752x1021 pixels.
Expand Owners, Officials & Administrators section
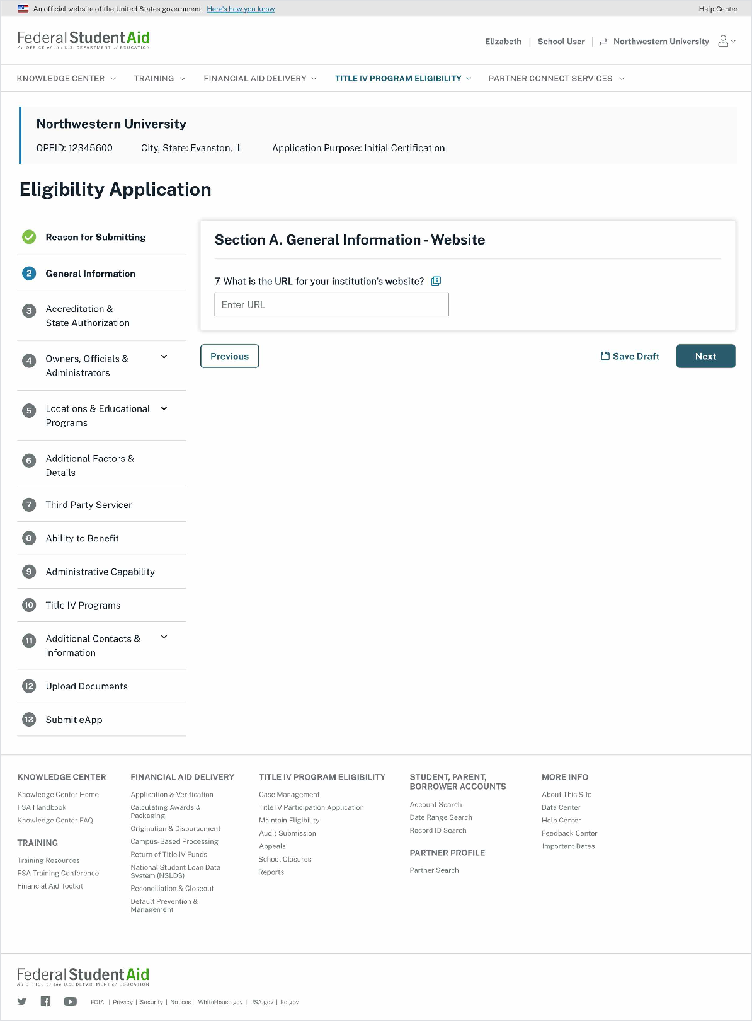pos(164,357)
